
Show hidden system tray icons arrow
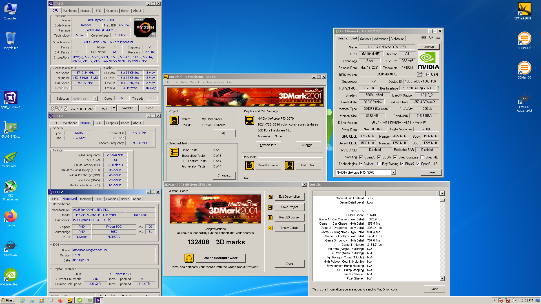(x=495, y=300)
